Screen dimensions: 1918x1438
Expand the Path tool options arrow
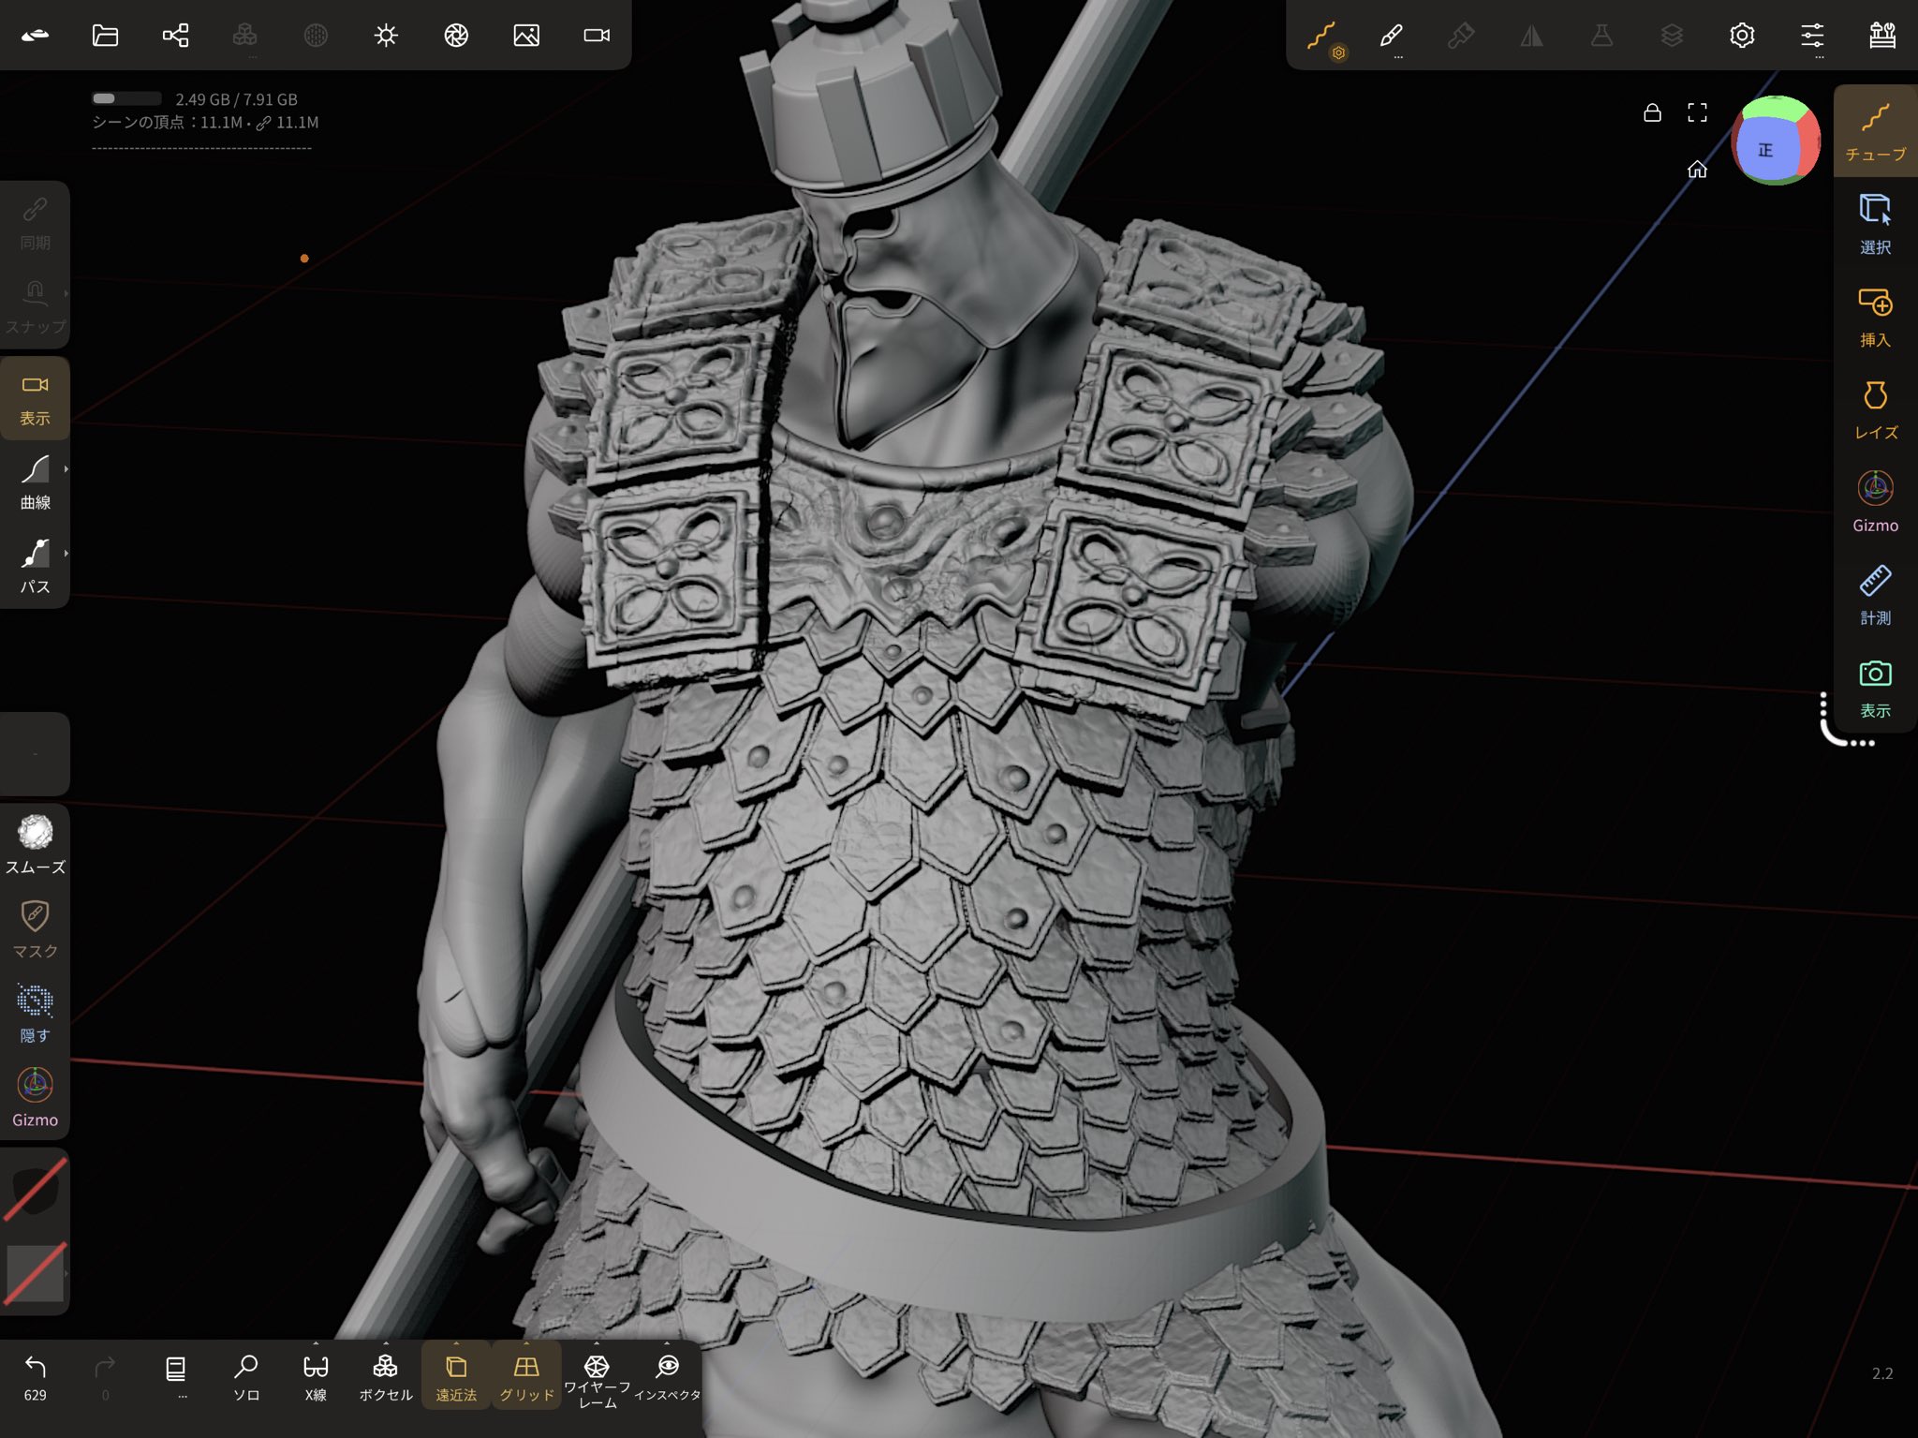click(66, 554)
